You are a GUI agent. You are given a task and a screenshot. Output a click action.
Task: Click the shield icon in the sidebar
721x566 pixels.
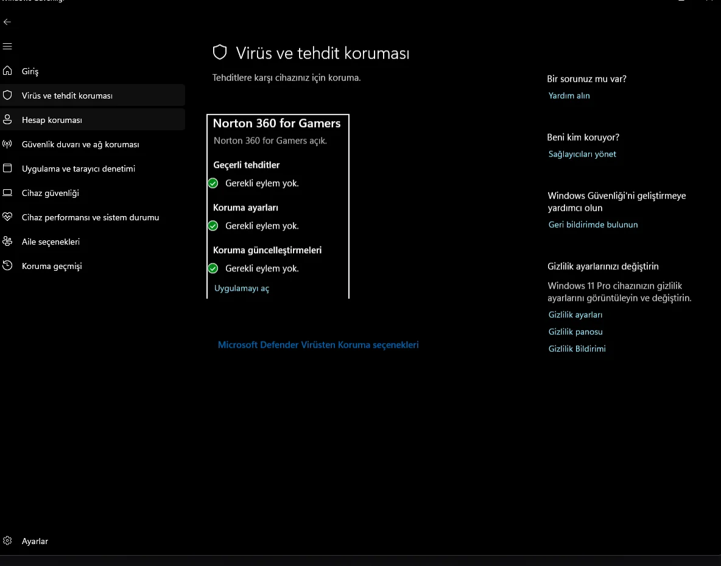pos(7,95)
